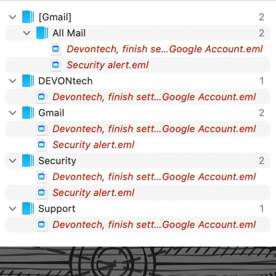Screen dimensions: 276x276
Task: Click the Security group item count
Action: click(261, 161)
